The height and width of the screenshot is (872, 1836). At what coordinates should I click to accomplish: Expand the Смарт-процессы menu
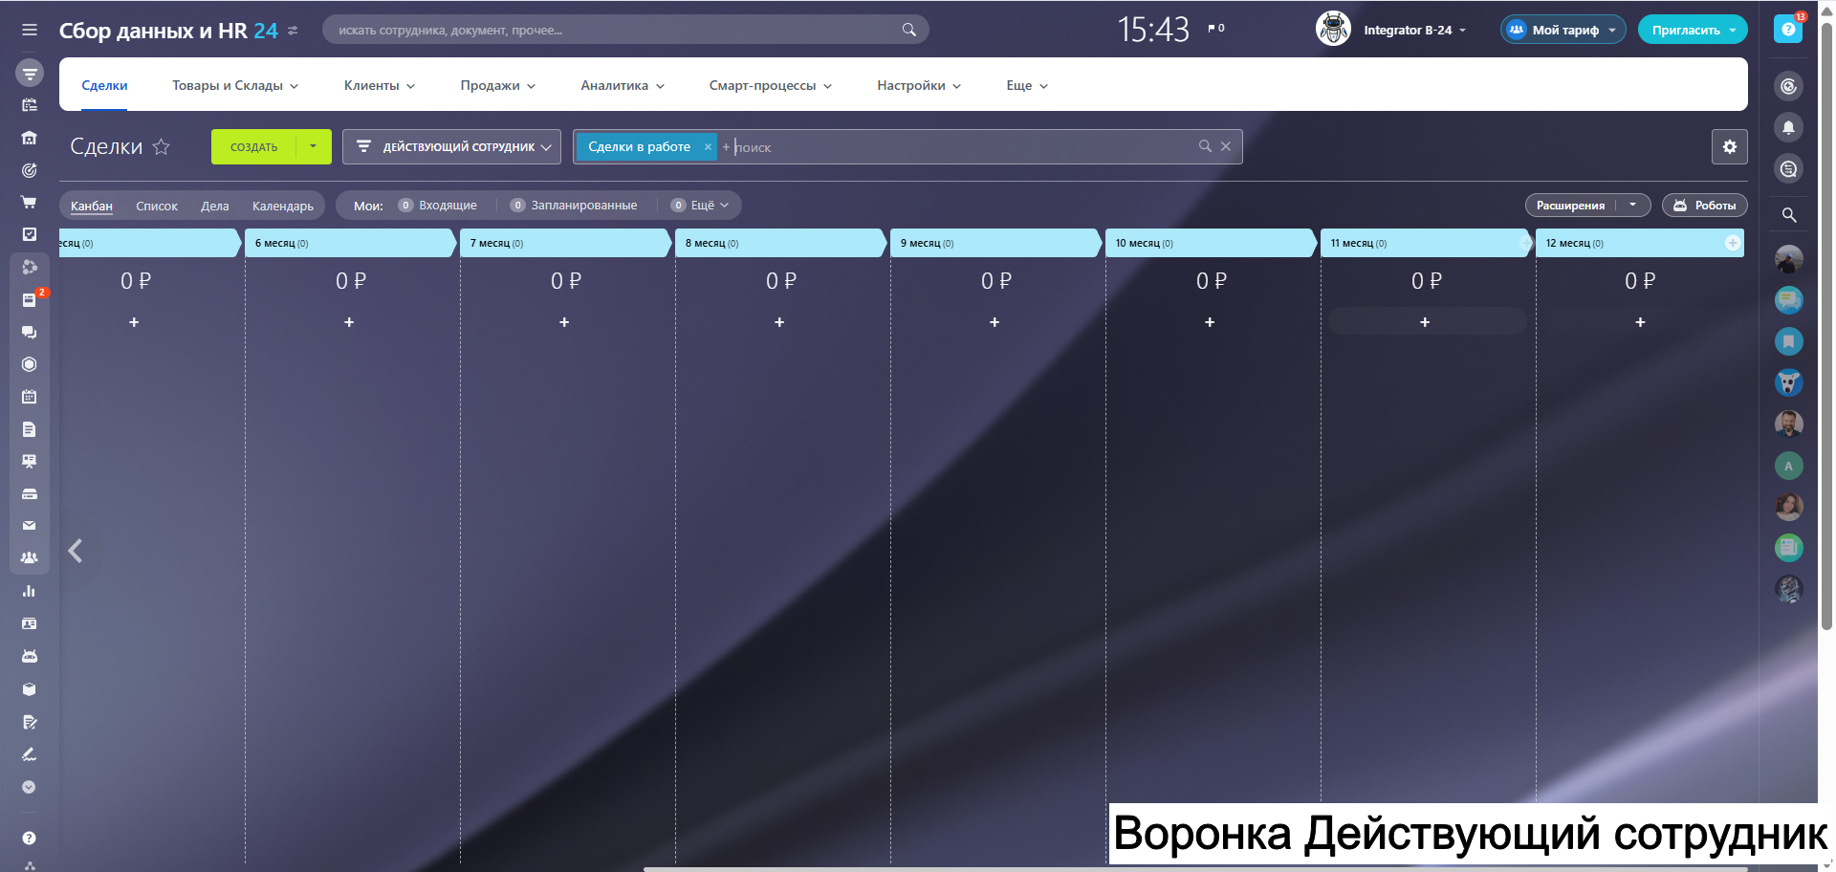[771, 85]
